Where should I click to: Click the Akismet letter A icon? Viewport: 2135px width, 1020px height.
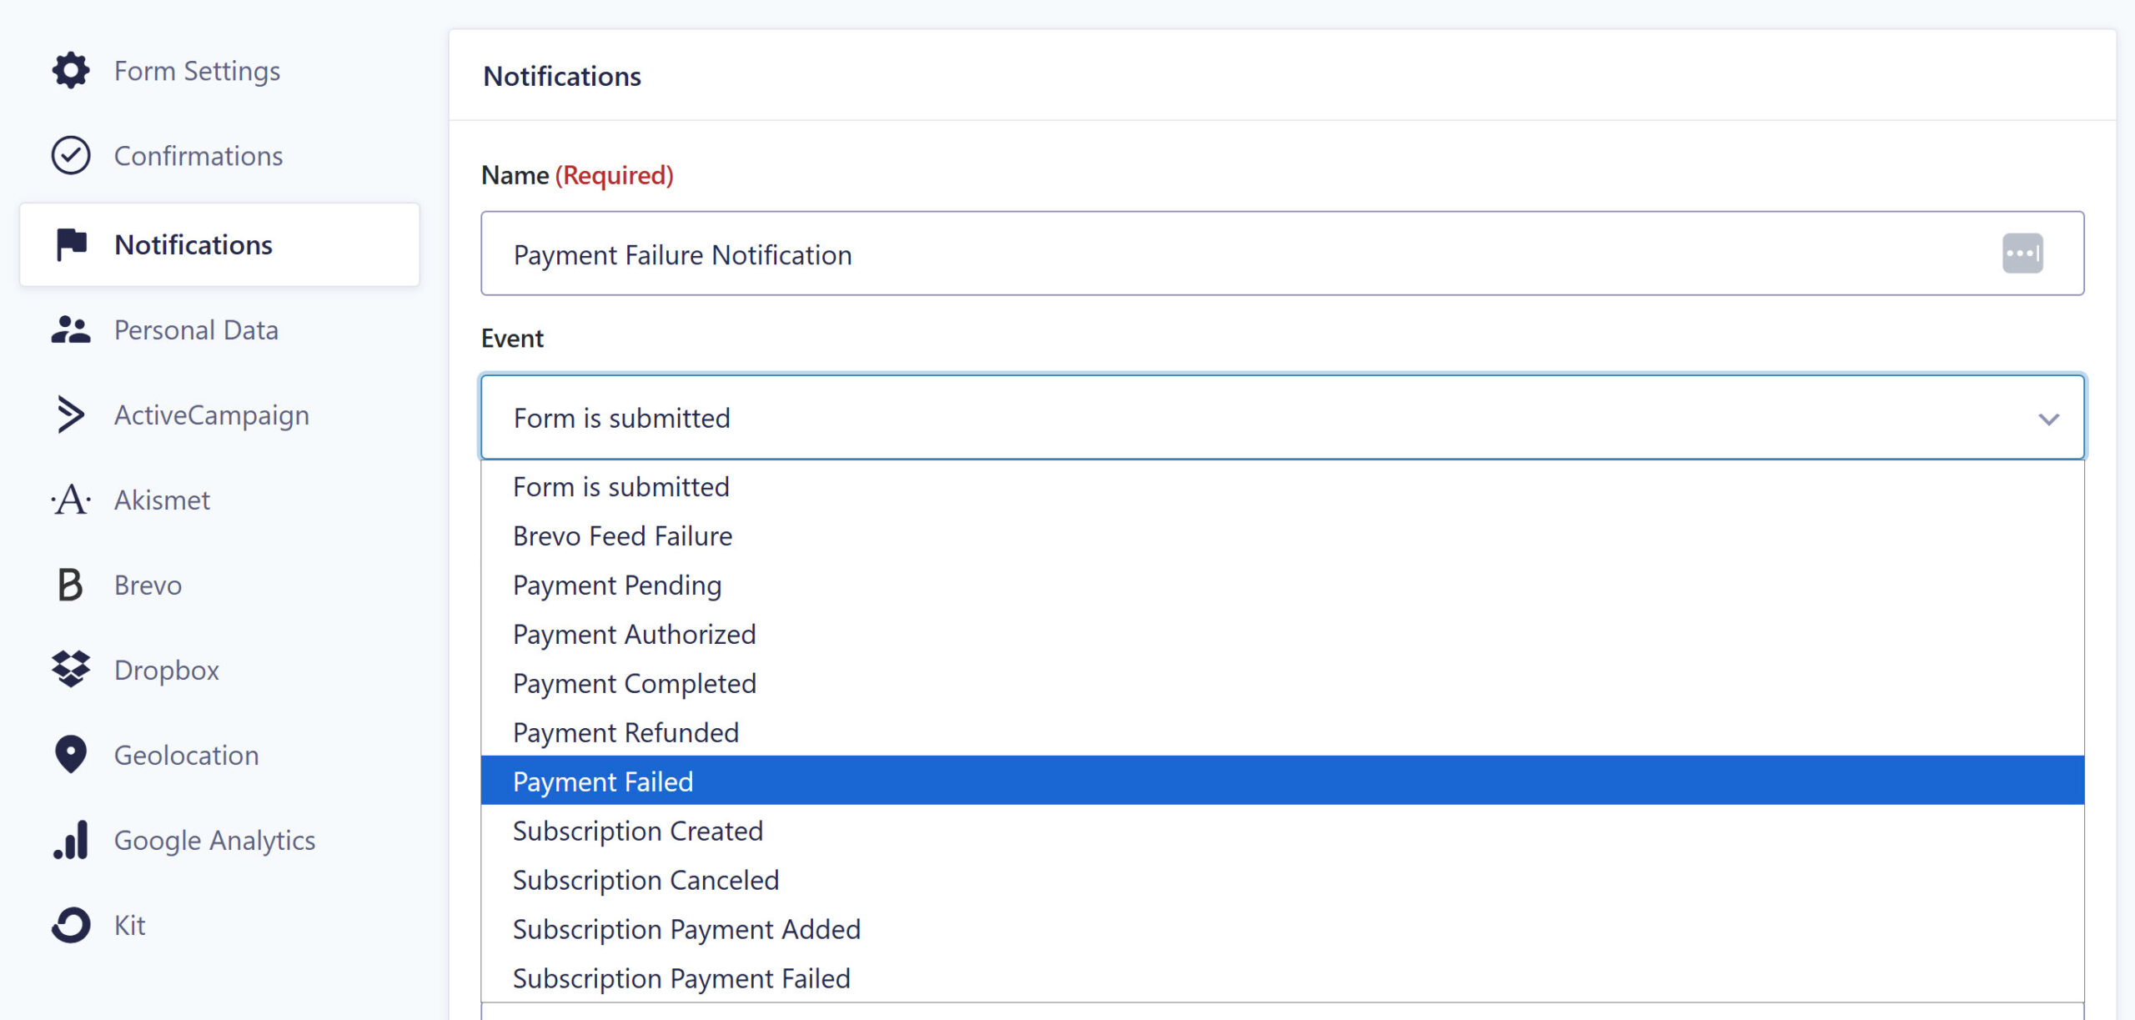click(x=71, y=500)
